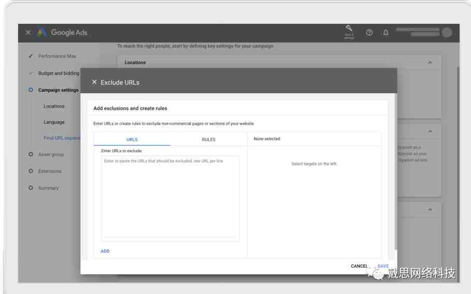Click the CANCEL button

(359, 266)
